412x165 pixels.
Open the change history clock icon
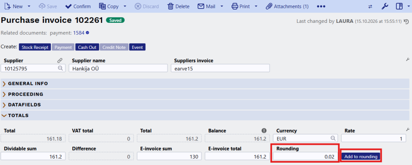coord(406,21)
